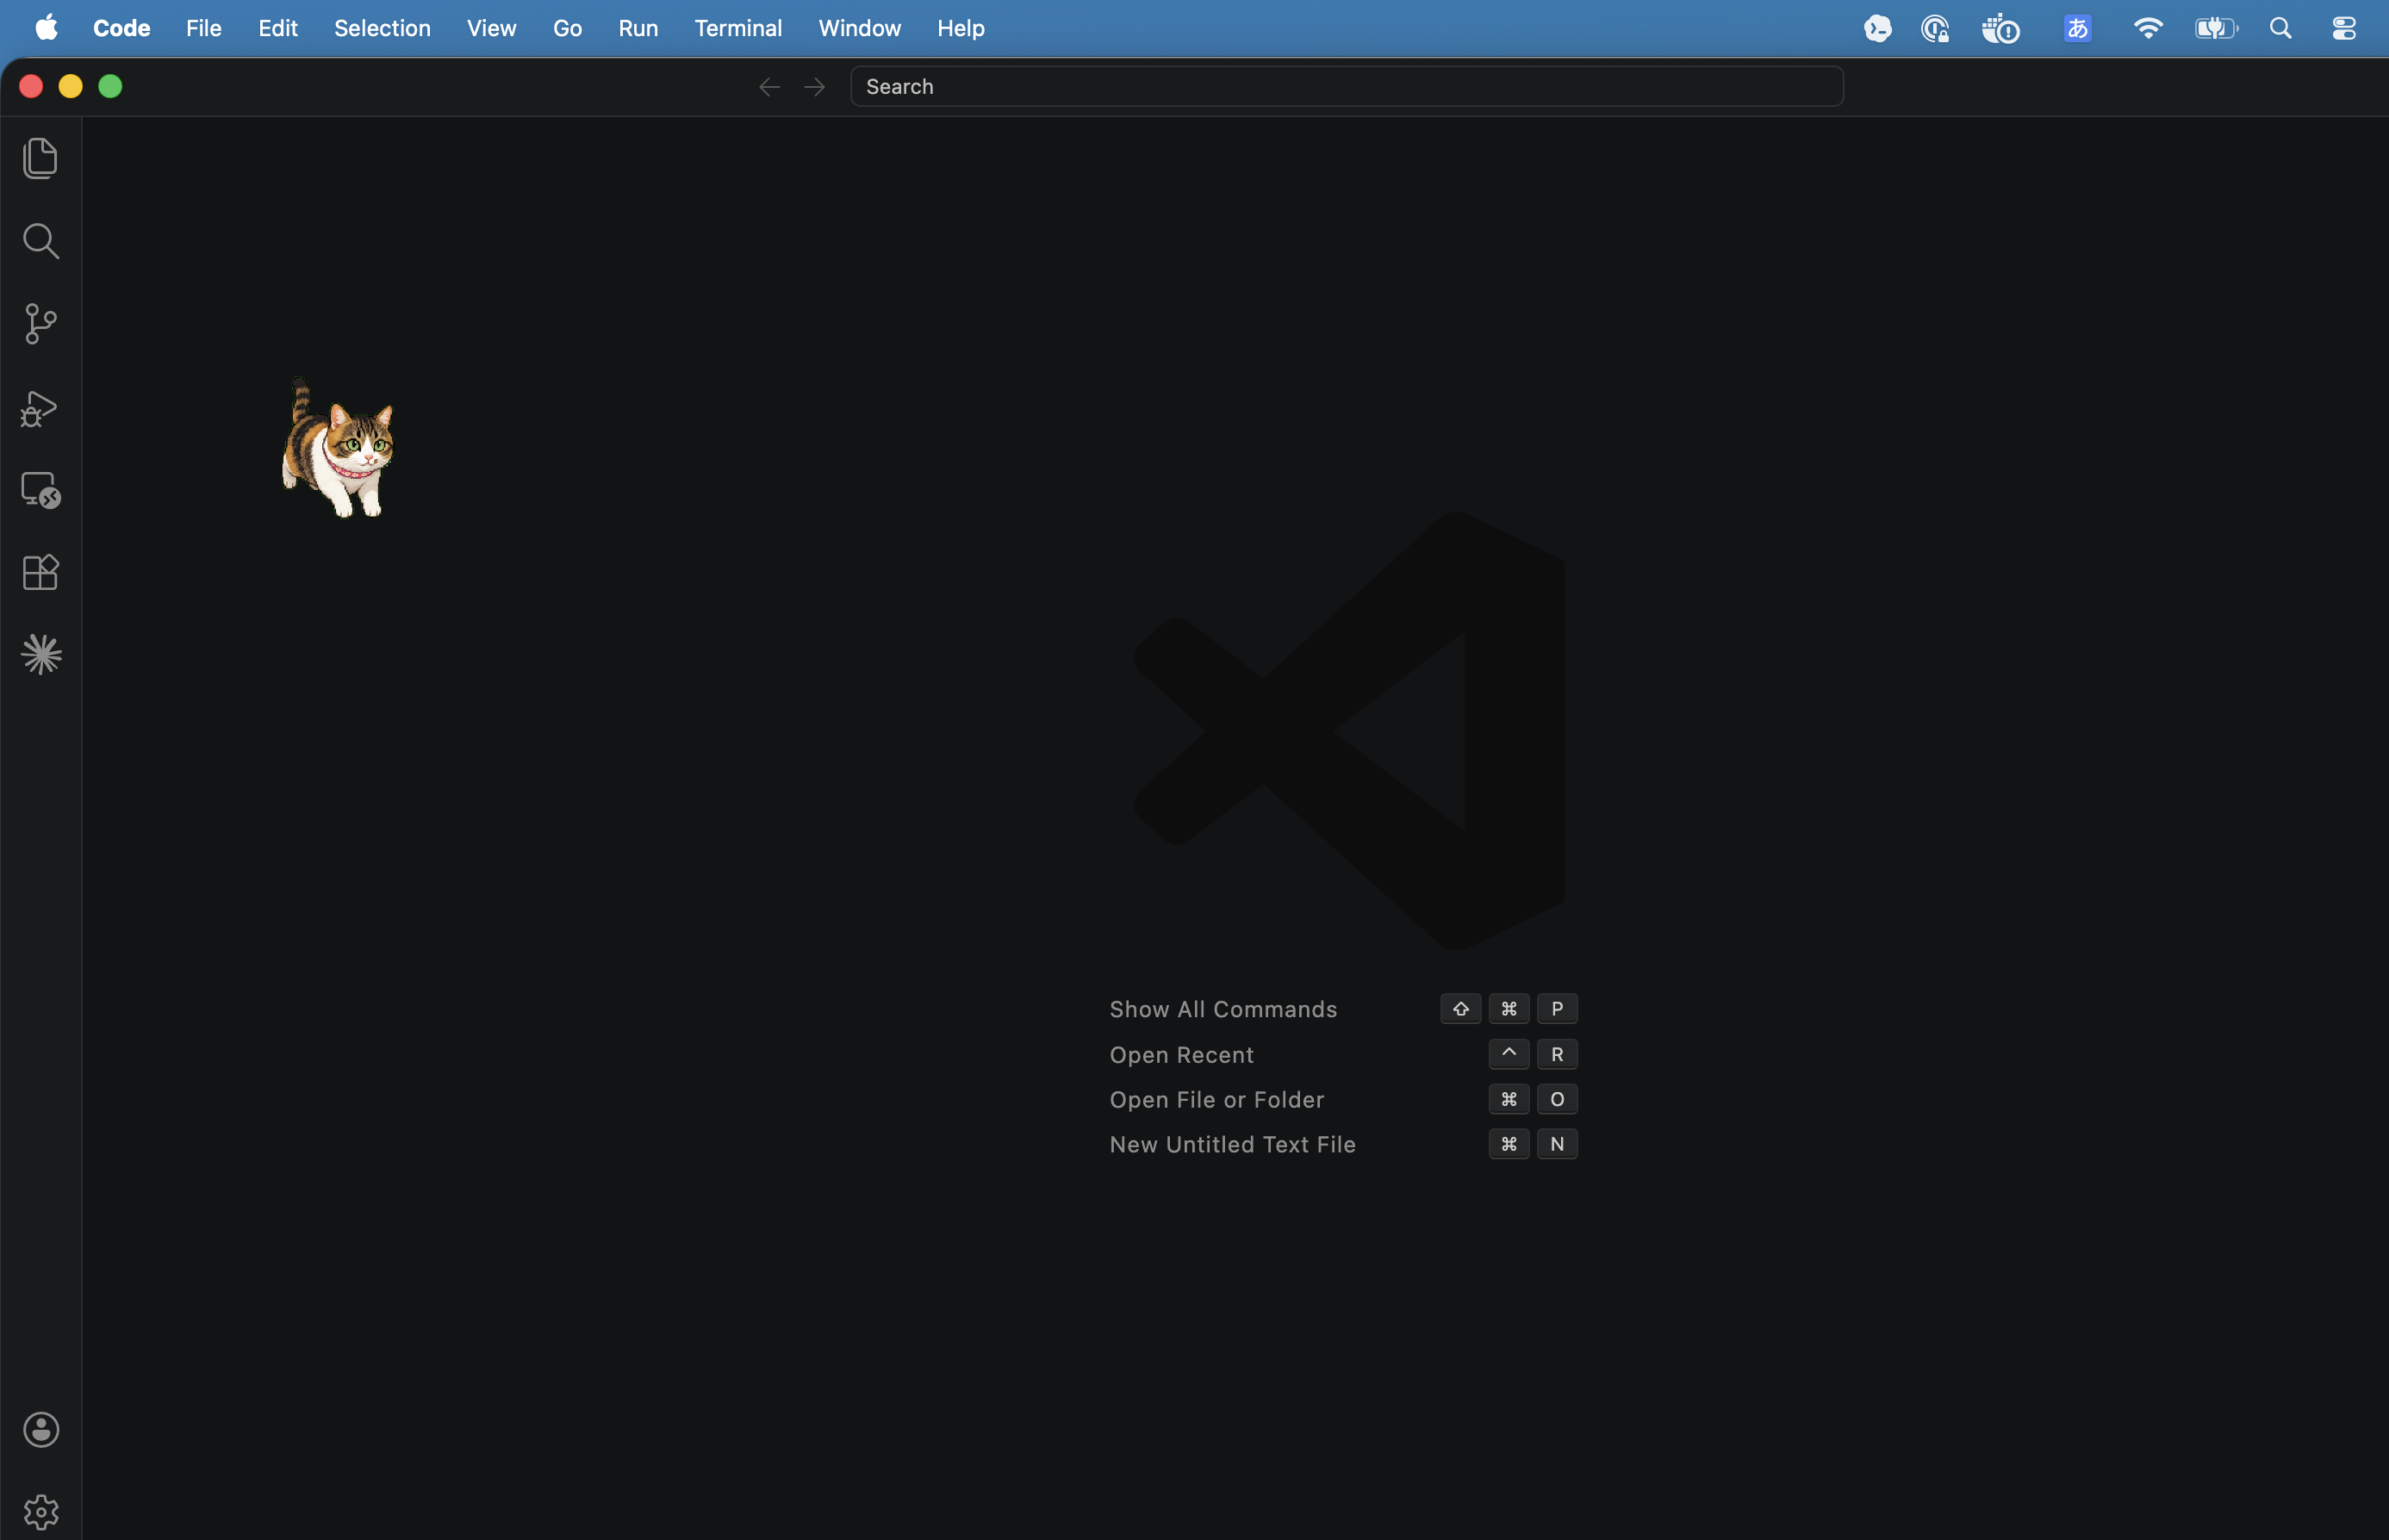Open the Search view in activity bar
2389x1540 pixels.
click(40, 241)
